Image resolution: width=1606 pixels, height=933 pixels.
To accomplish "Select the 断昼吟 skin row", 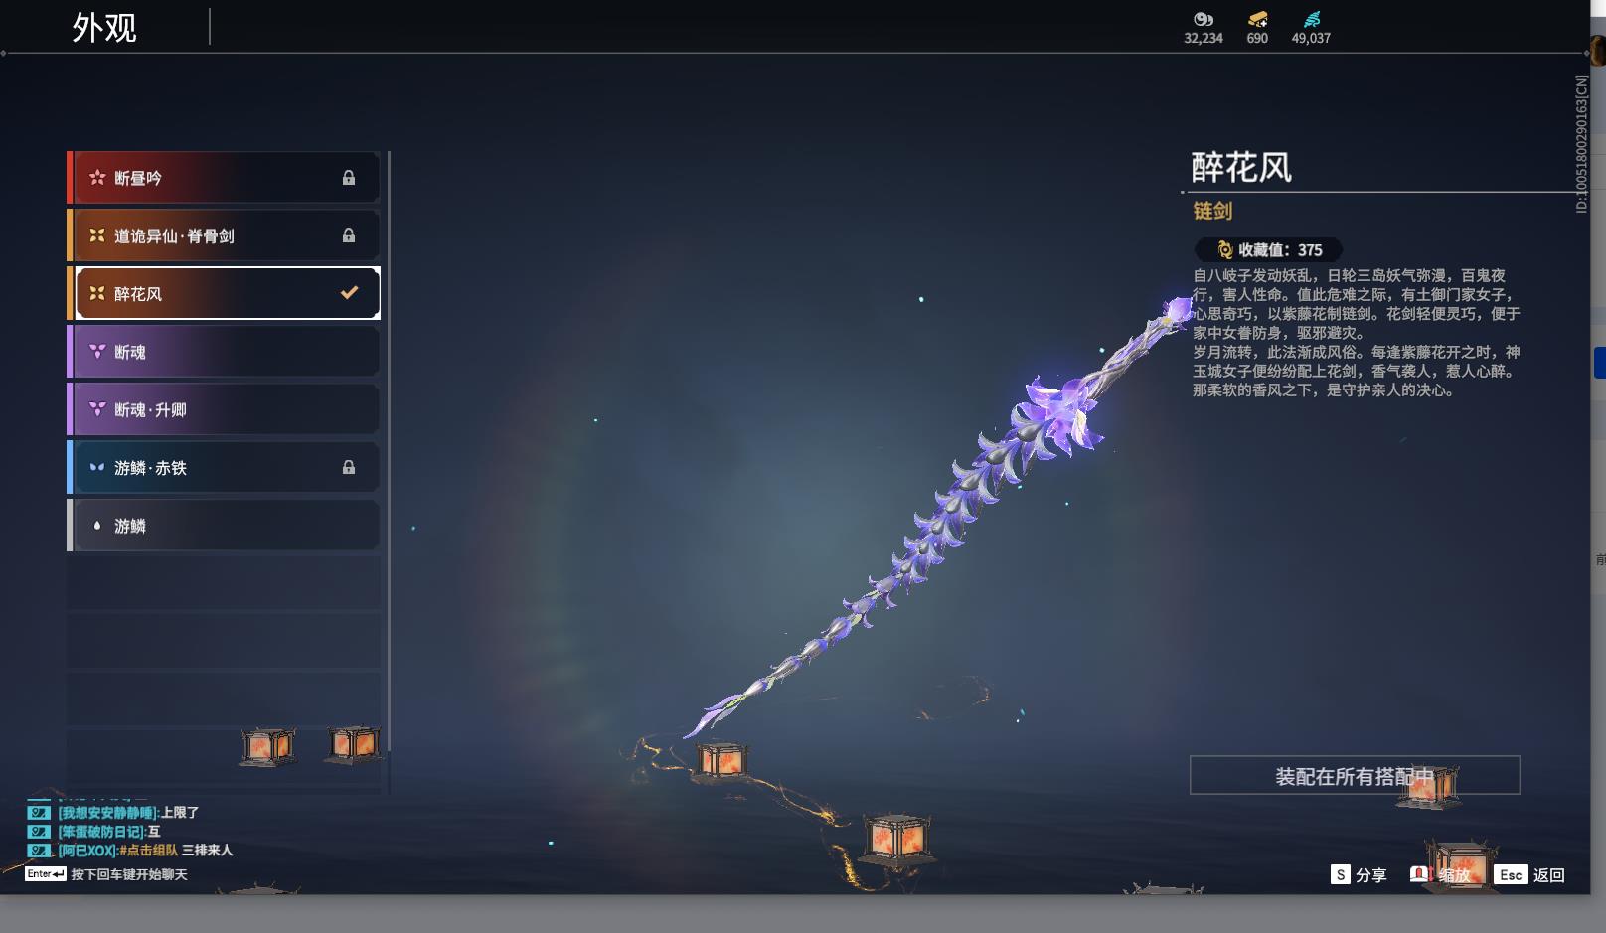I will click(224, 178).
